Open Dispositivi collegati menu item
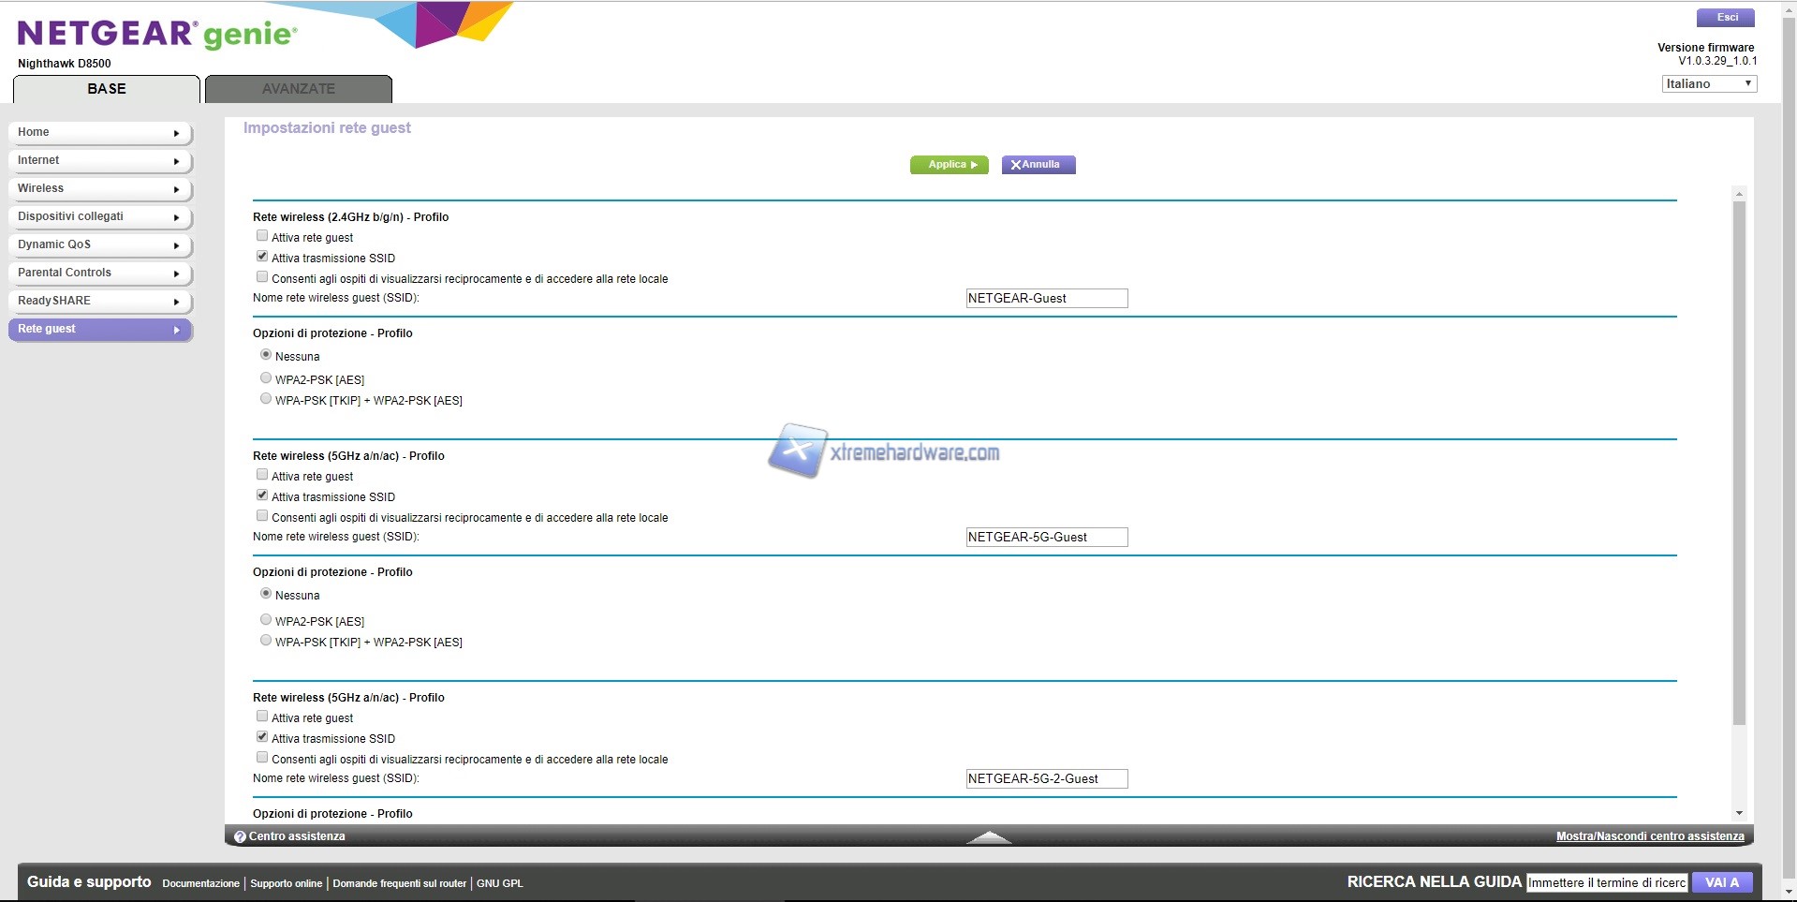This screenshot has width=1797, height=902. click(x=99, y=216)
